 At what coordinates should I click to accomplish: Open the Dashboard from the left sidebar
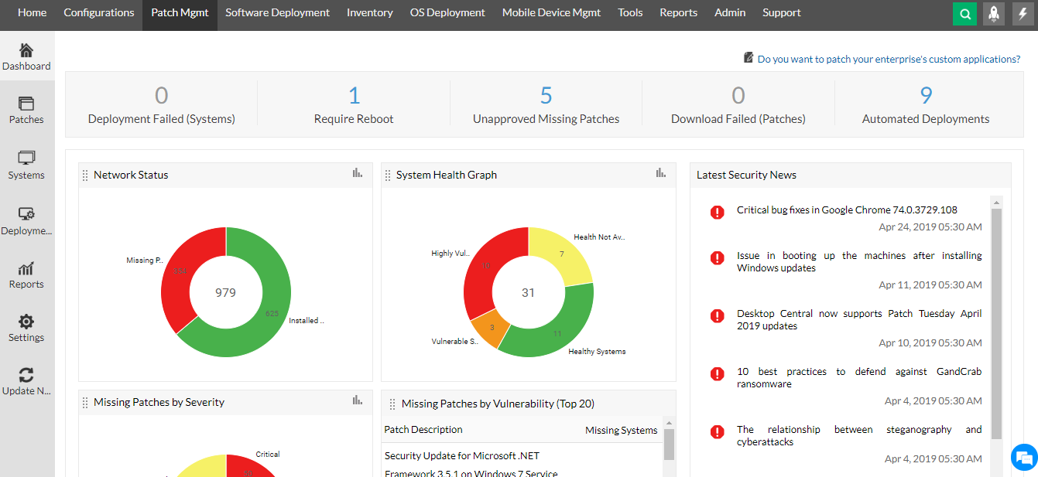(x=26, y=55)
